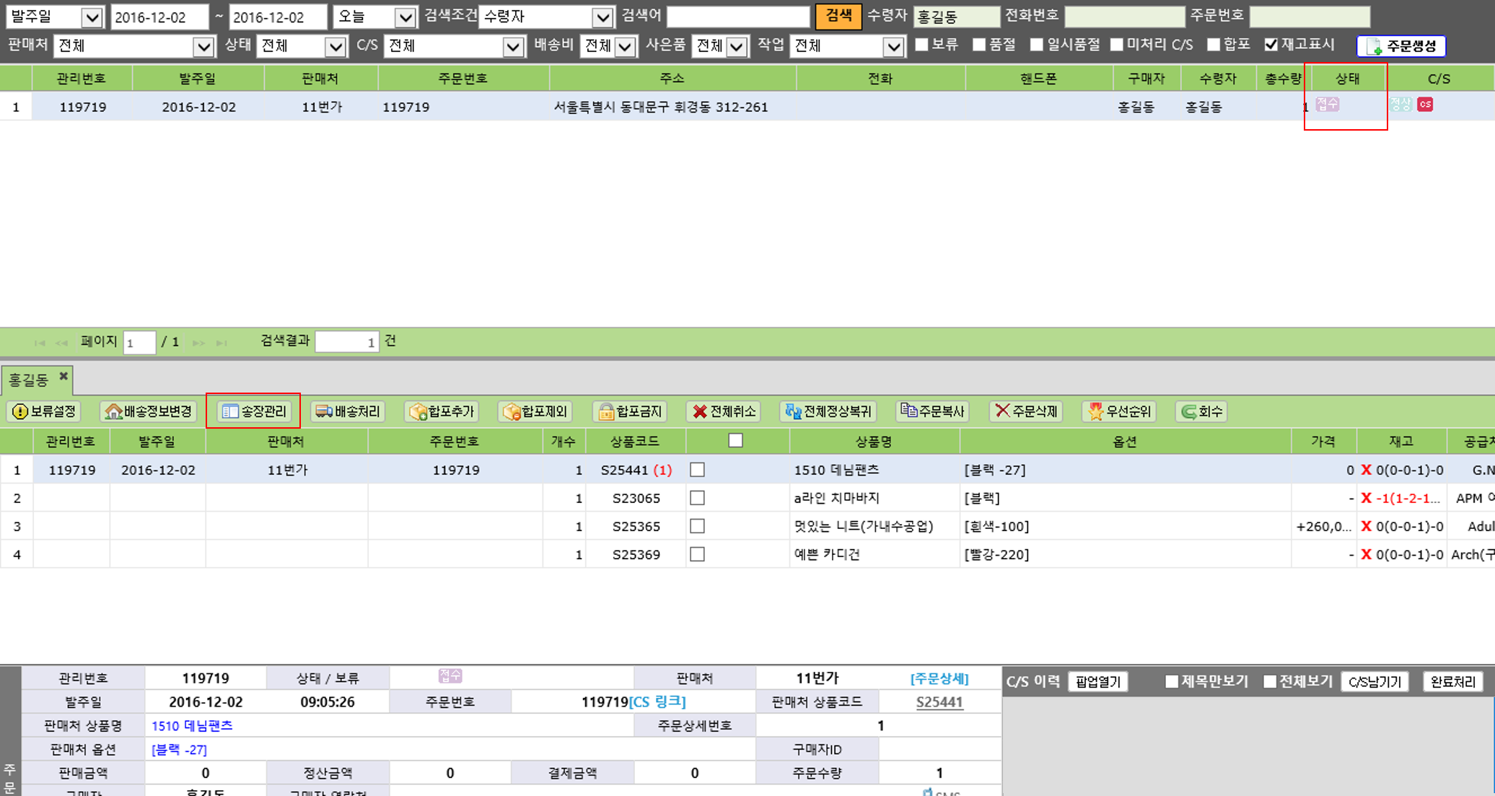The height and width of the screenshot is (796, 1495).
Task: Open the 검색조건 수령자 dropdown
Action: click(602, 17)
